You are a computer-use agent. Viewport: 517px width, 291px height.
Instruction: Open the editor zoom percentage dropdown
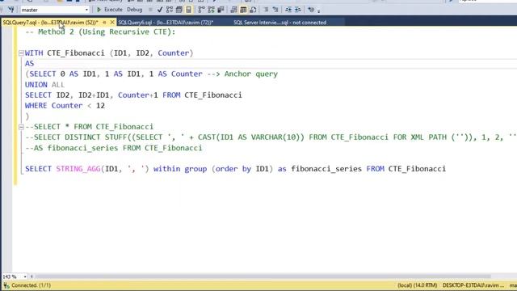pyautogui.click(x=25, y=276)
